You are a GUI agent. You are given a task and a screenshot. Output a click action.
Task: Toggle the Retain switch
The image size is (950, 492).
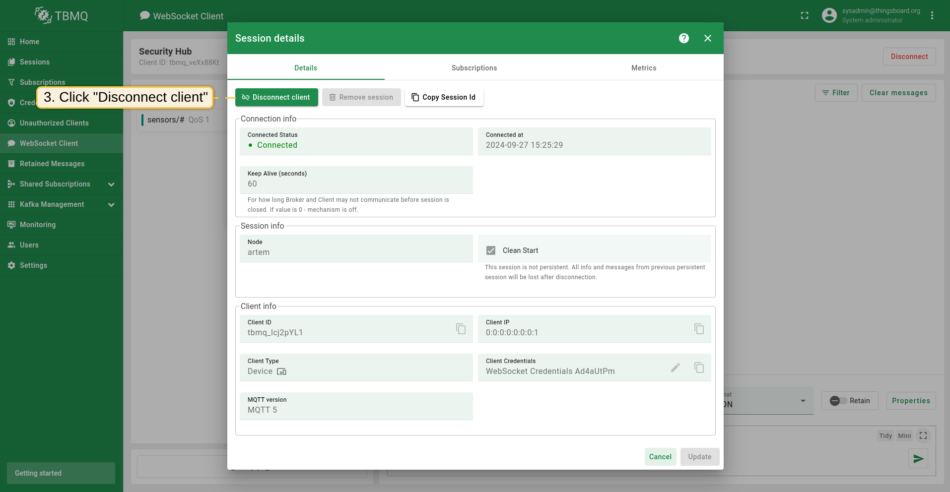click(x=838, y=401)
